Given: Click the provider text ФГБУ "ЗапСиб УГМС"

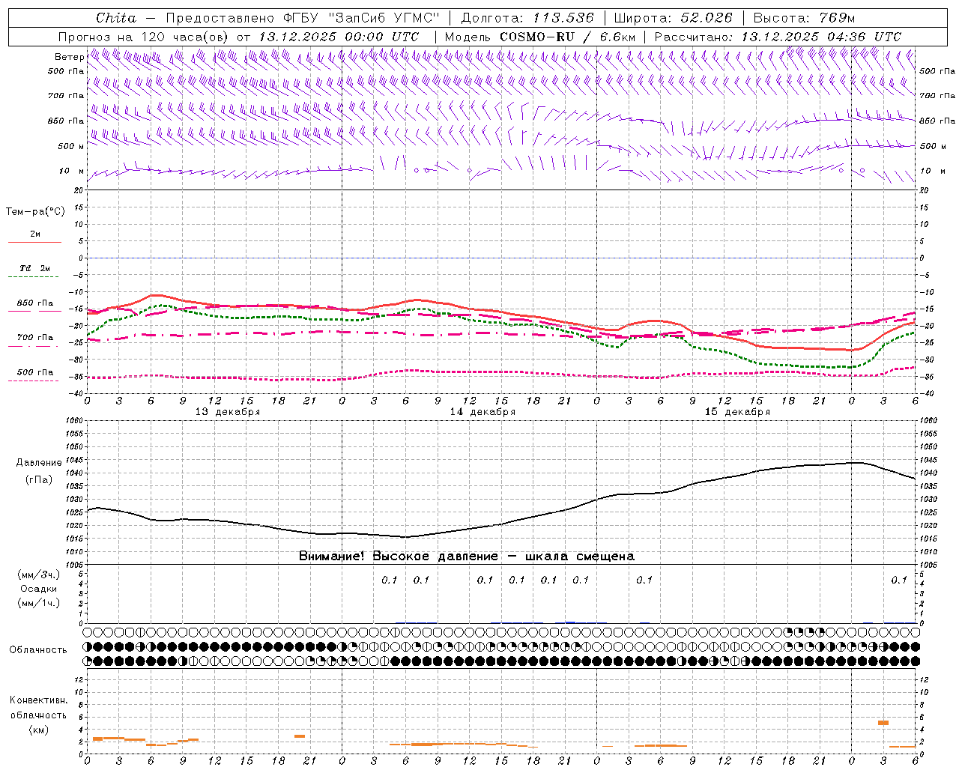Looking at the screenshot, I should pyautogui.click(x=361, y=18).
